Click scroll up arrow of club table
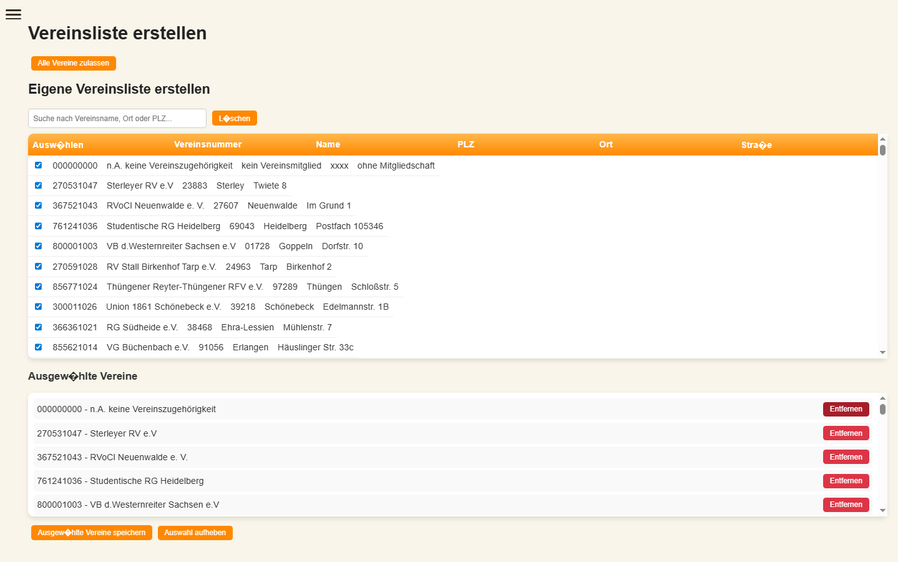The height and width of the screenshot is (562, 898). 882,139
